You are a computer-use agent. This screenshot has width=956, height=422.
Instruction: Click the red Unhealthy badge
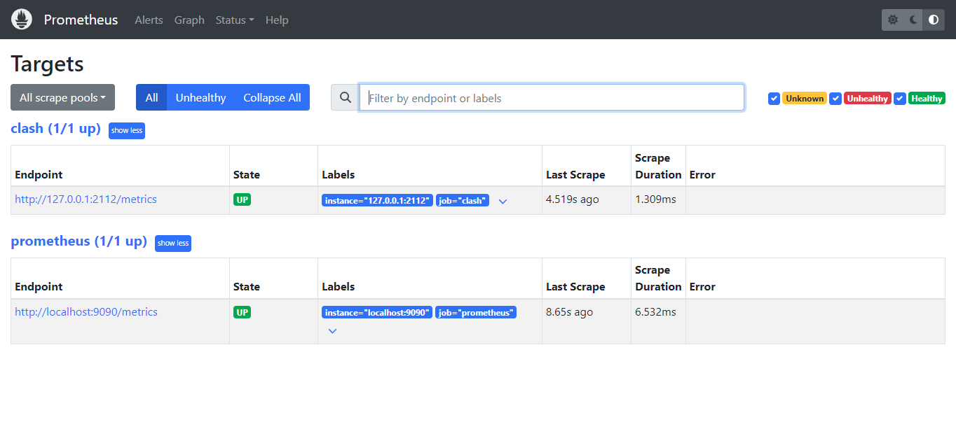[x=868, y=99]
